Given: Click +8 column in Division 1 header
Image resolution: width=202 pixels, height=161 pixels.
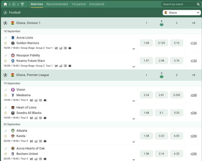Looking at the screenshot, I should (194, 23).
